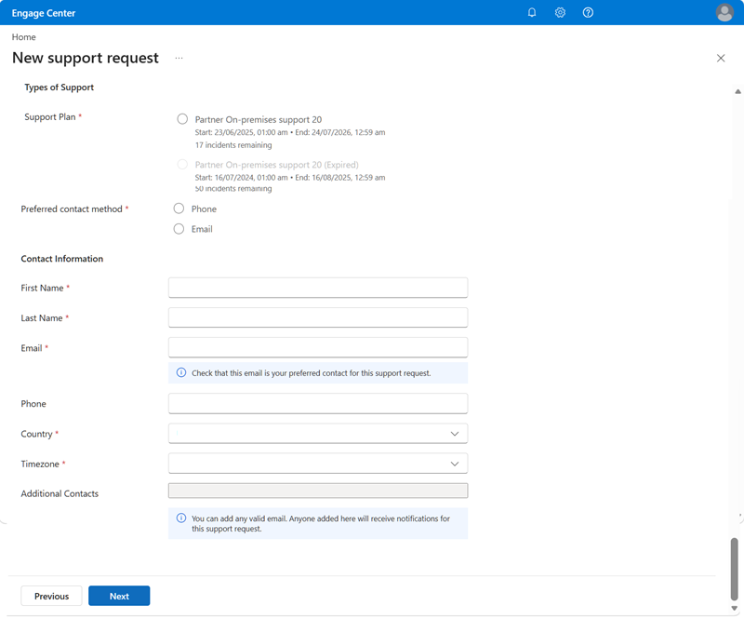Image resolution: width=744 pixels, height=619 pixels.
Task: Click the 'Additional Contacts' label
Action: point(60,493)
